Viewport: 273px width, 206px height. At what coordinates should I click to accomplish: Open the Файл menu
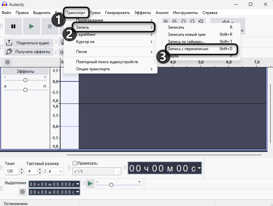[x=6, y=13]
